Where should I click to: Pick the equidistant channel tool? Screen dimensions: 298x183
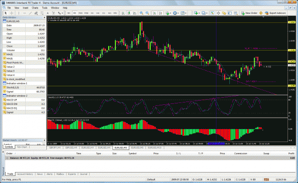point(36,13)
